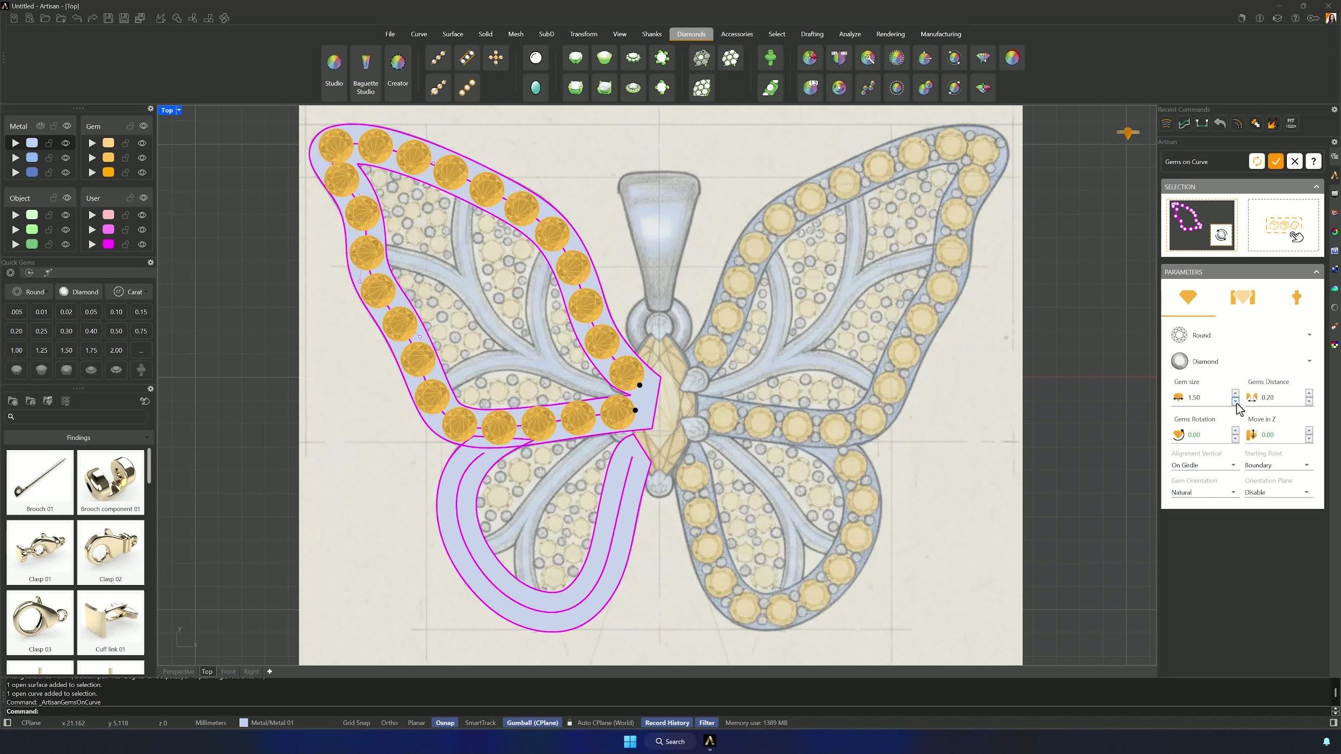Click the FIT icon in Recent Commands

1291,123
